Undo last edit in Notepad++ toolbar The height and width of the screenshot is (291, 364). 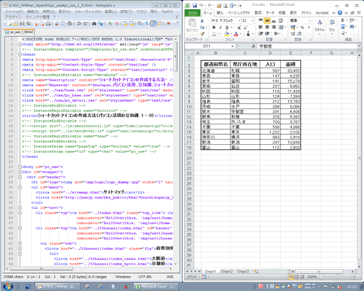tap(79, 23)
